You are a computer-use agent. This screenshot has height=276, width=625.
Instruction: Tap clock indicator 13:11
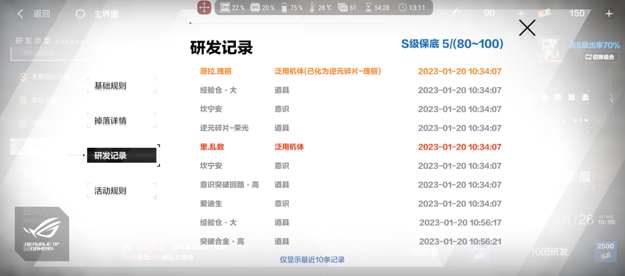(412, 8)
